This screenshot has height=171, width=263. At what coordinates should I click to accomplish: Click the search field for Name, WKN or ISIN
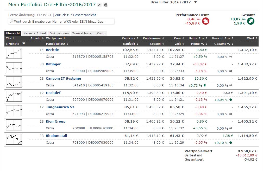(61, 21)
